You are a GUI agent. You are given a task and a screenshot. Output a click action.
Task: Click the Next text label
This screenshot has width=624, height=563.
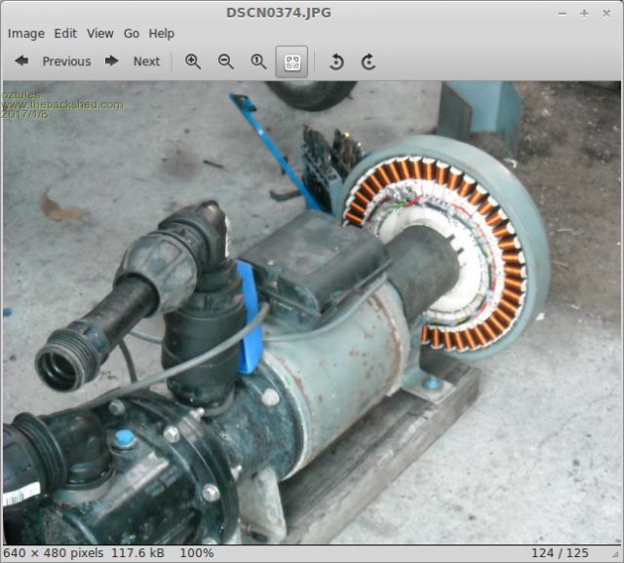point(146,61)
